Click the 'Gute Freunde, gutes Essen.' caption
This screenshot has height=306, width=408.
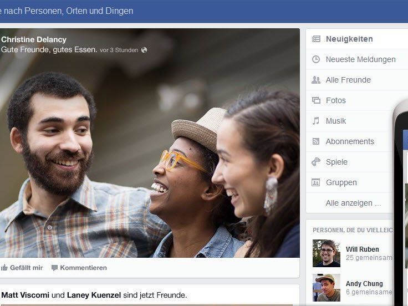[49, 49]
